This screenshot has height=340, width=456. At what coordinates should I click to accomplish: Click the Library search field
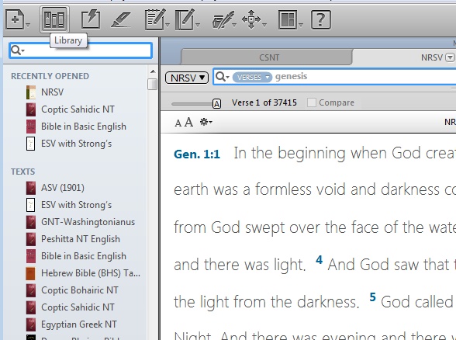point(81,50)
